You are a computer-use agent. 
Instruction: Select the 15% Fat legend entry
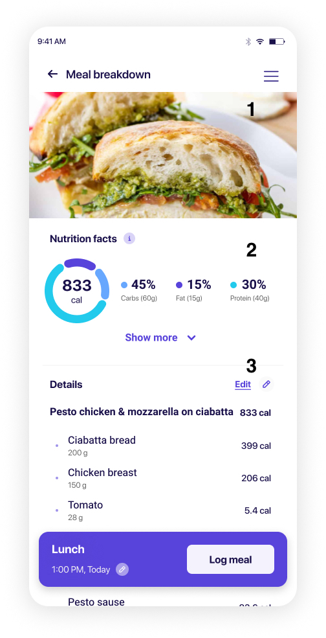tap(193, 291)
